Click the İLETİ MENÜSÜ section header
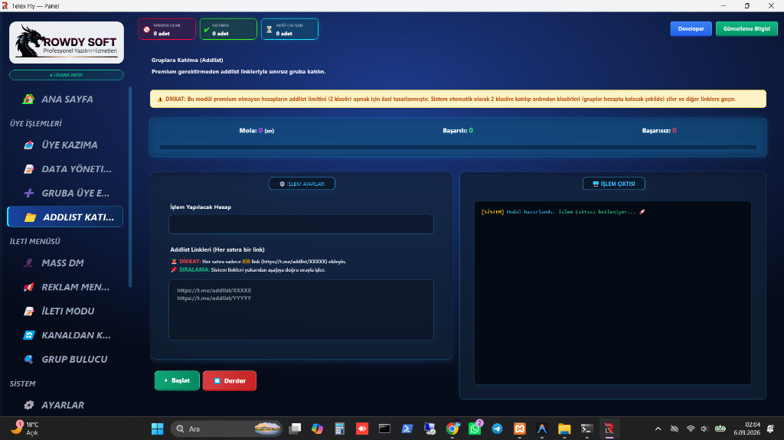This screenshot has width=784, height=440. (35, 242)
